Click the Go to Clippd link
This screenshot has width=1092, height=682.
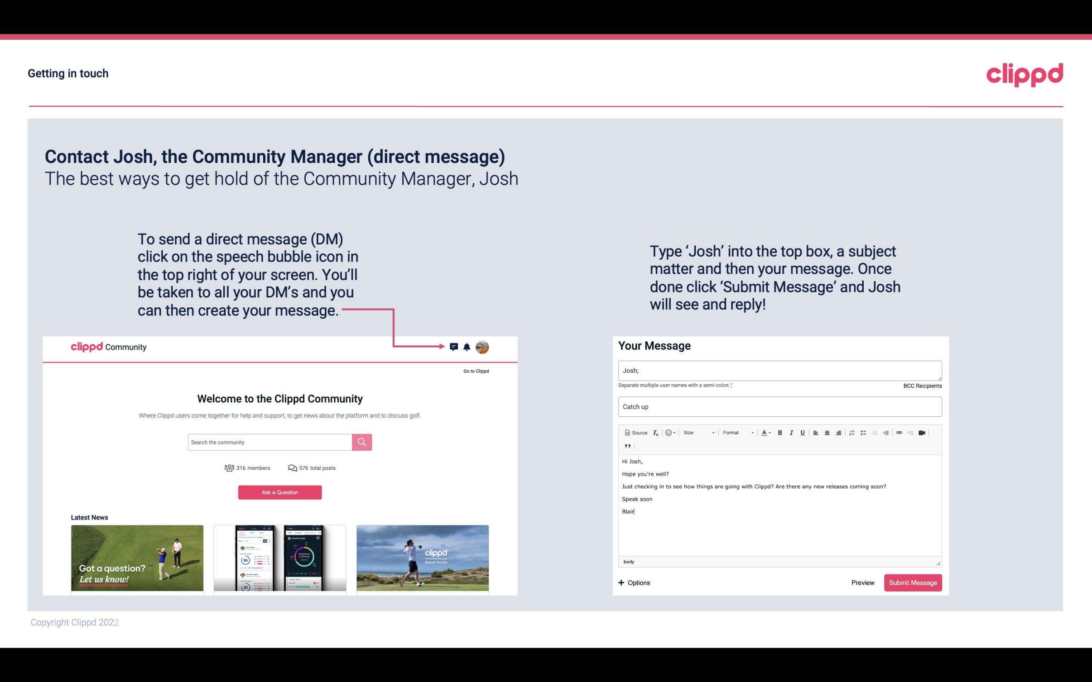click(475, 371)
